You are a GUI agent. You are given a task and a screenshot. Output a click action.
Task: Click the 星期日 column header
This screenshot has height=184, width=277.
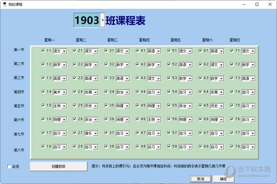(x=235, y=40)
